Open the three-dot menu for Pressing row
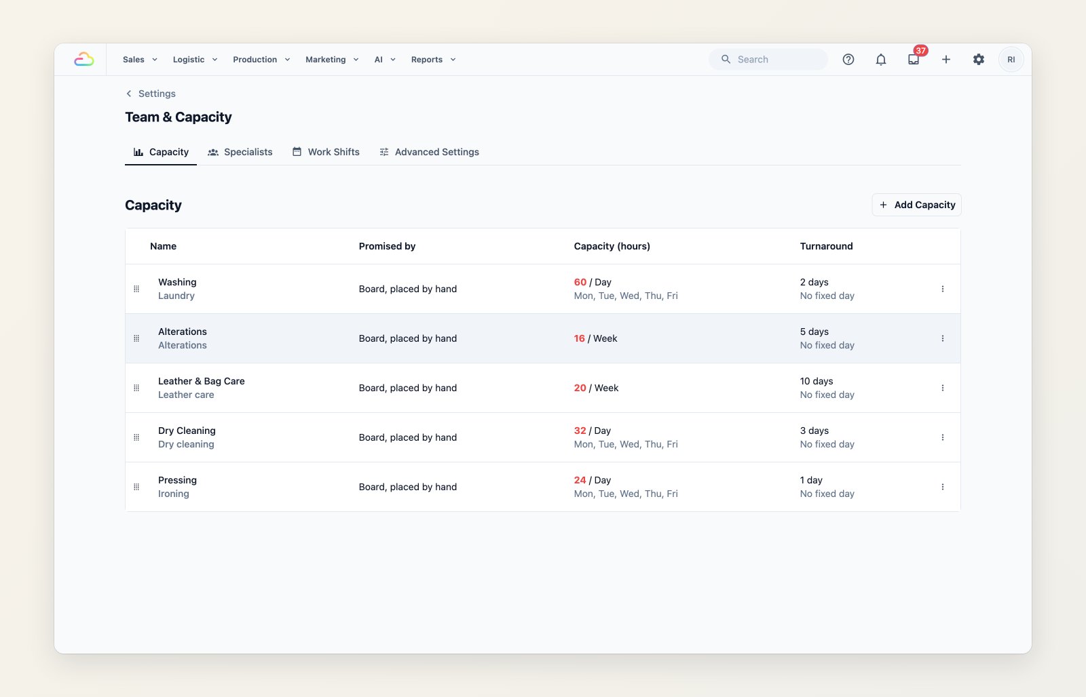The height and width of the screenshot is (697, 1086). (943, 487)
